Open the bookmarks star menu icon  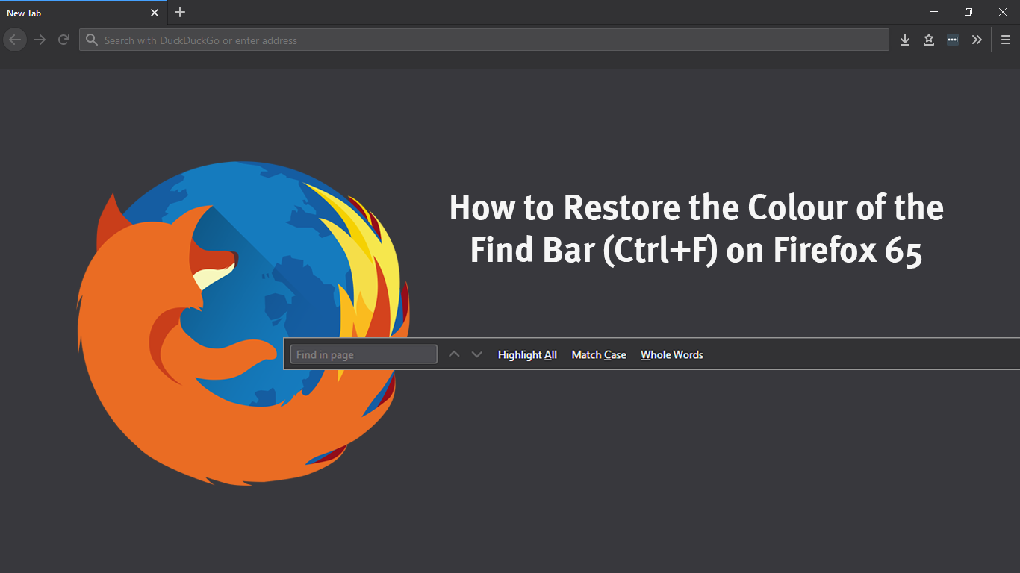click(929, 40)
